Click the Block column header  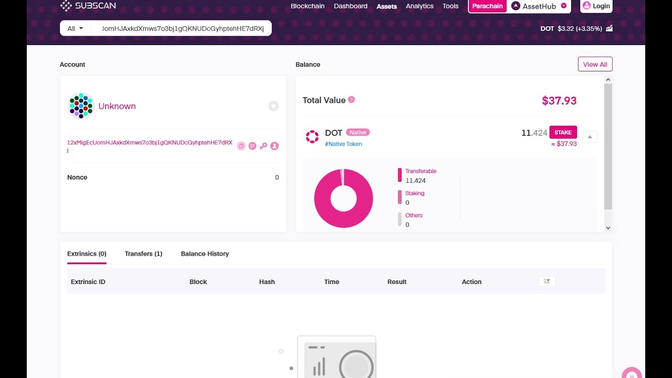click(x=198, y=282)
